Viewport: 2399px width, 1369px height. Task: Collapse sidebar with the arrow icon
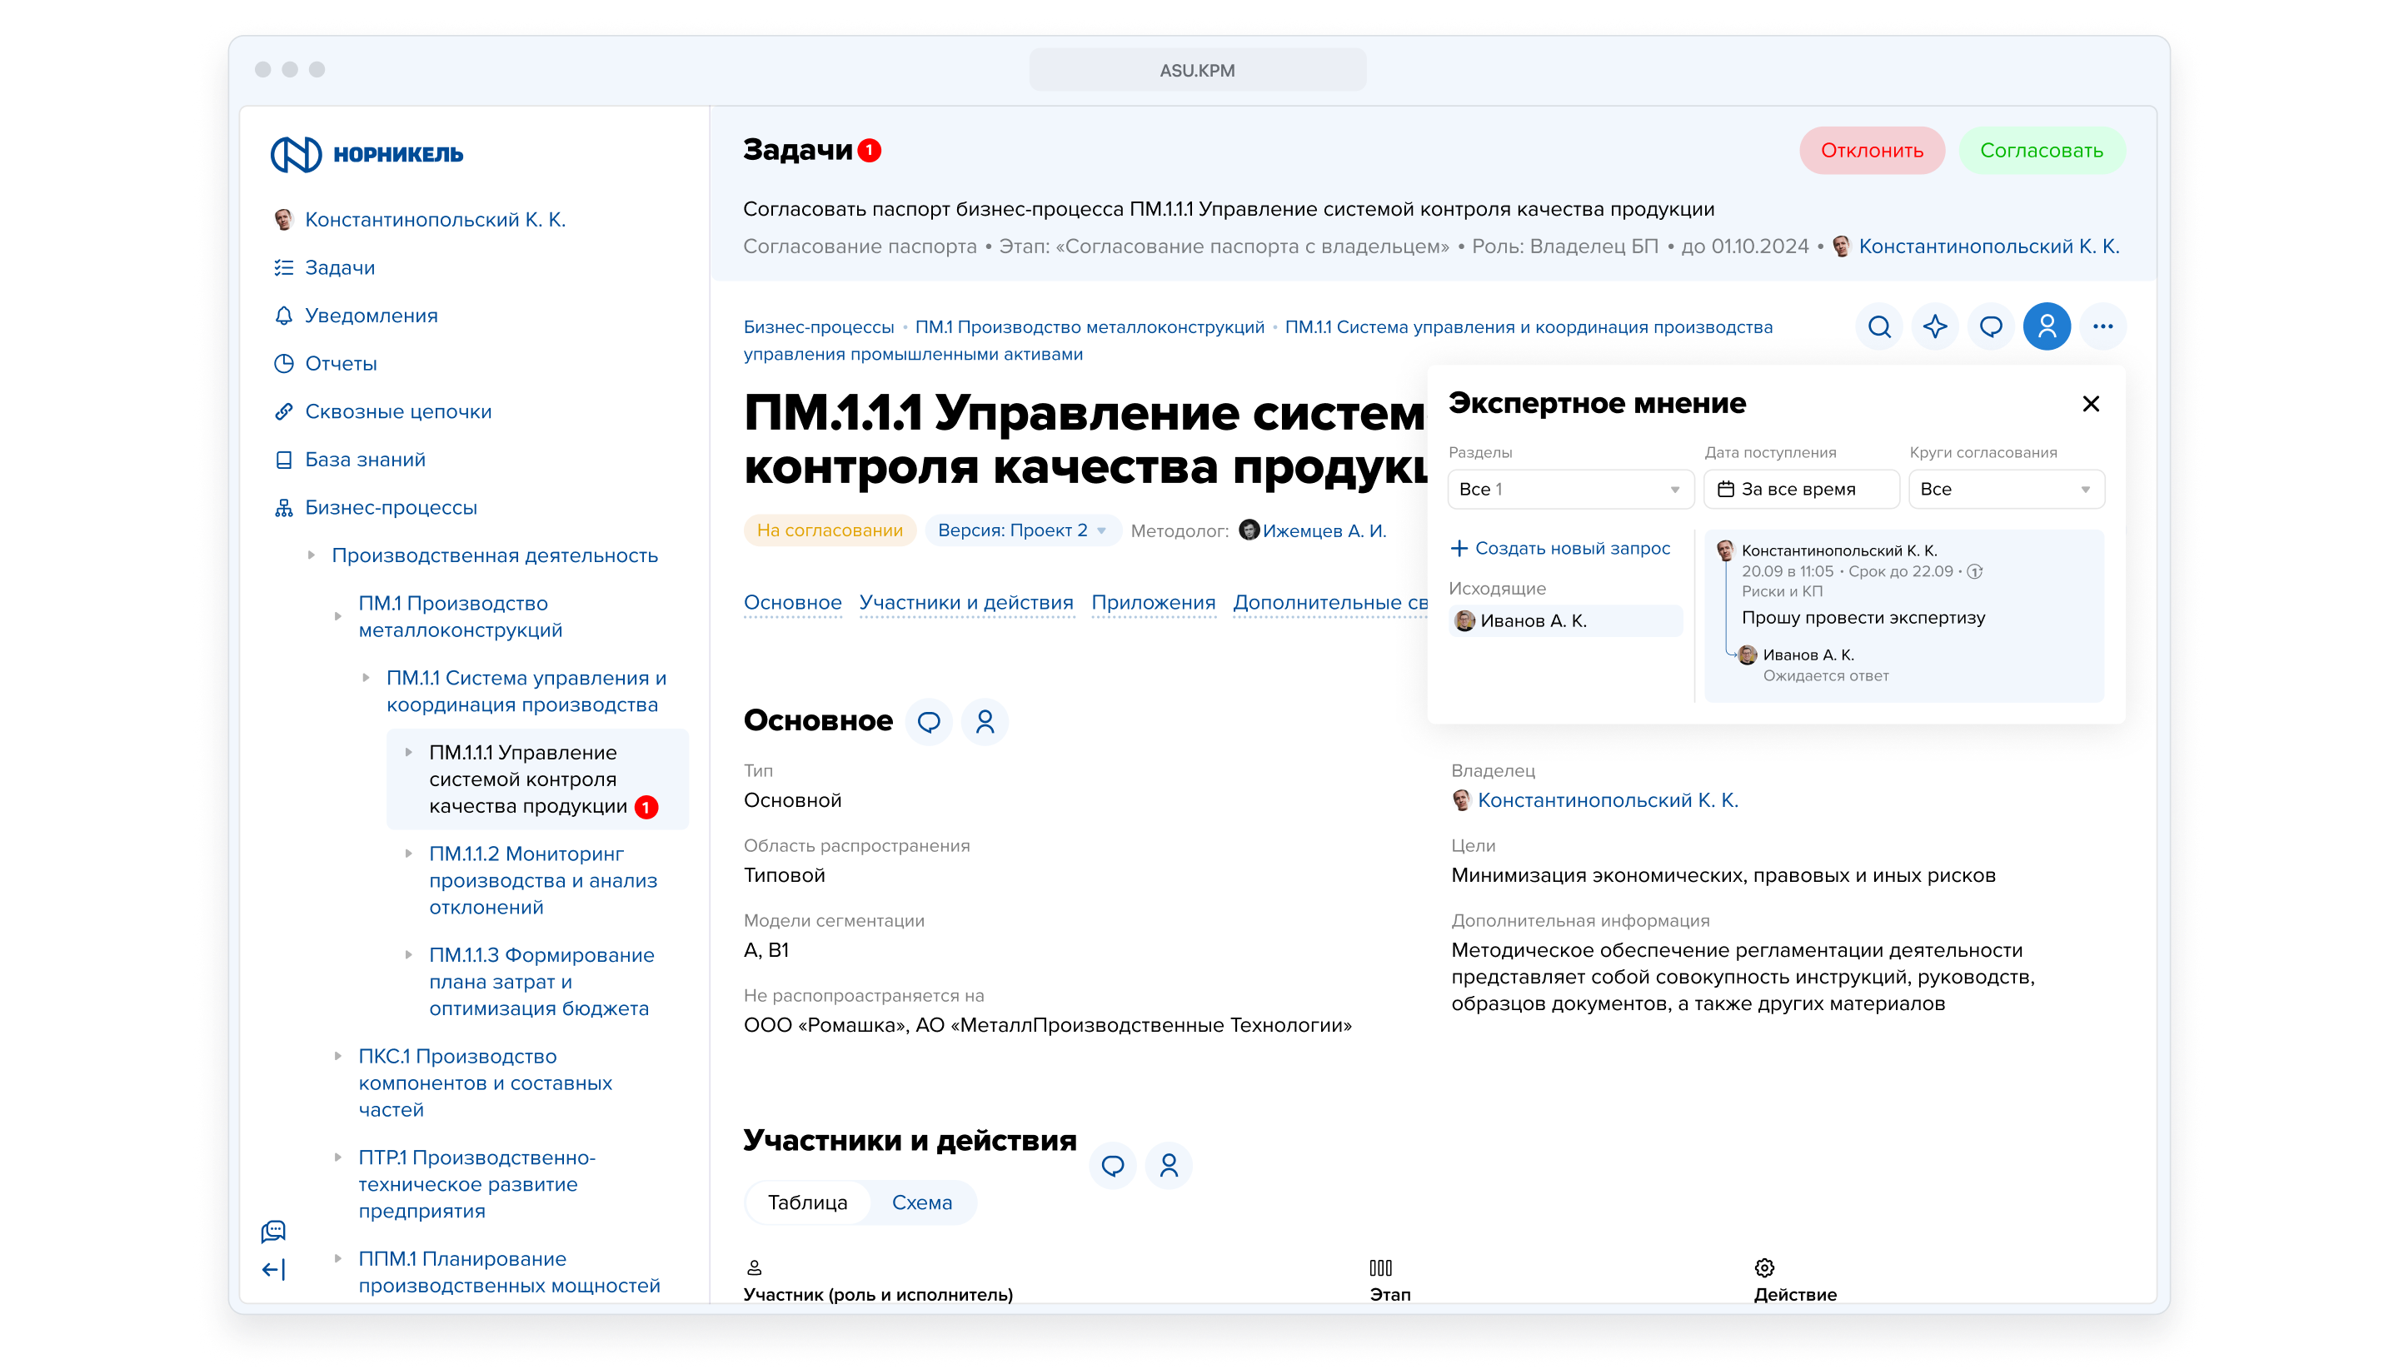coord(272,1270)
